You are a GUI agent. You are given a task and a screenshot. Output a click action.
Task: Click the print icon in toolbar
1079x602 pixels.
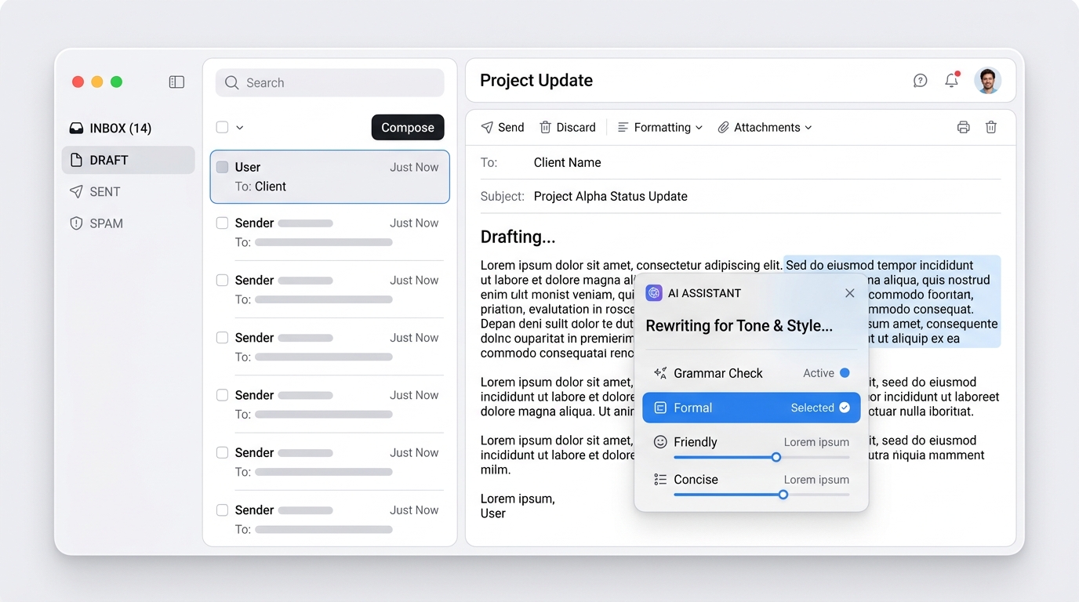[x=964, y=128]
